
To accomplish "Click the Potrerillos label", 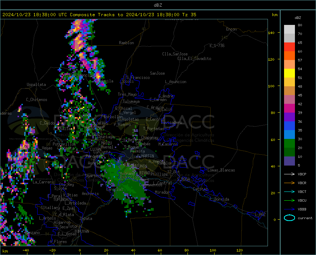I will pos(64,144).
